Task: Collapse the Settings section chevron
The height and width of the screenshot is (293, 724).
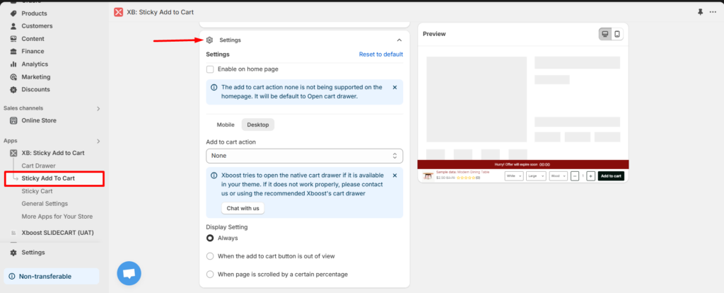Action: [x=399, y=40]
